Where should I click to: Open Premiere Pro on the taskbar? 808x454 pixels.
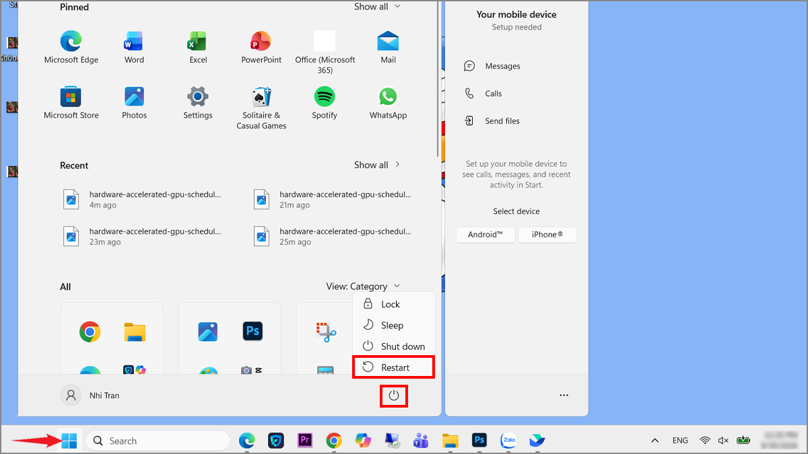click(x=304, y=441)
